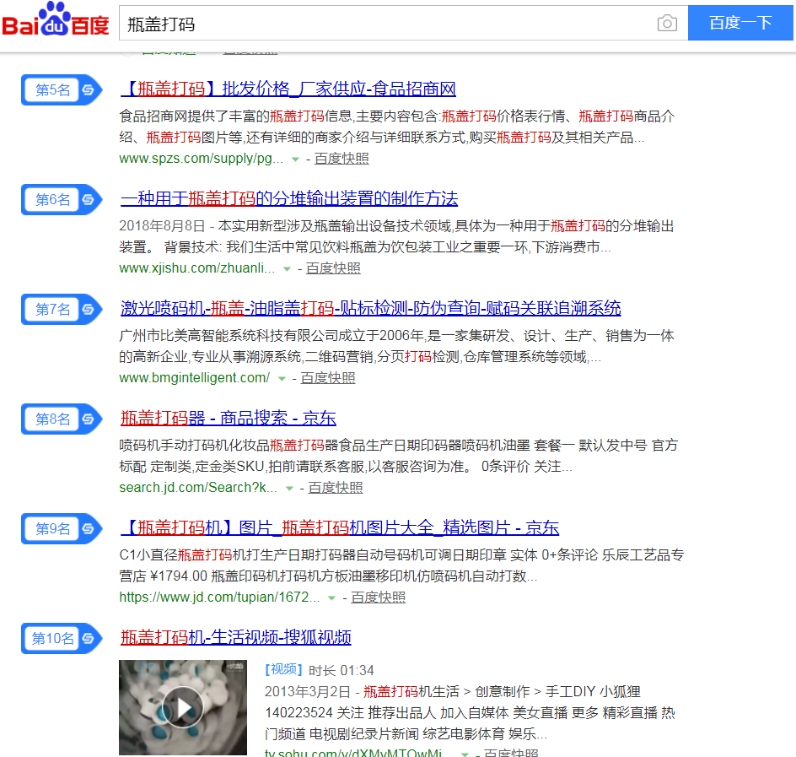The height and width of the screenshot is (757, 796).
Task: Expand dropdown arrow beside search.jd.com URL
Action: (289, 489)
